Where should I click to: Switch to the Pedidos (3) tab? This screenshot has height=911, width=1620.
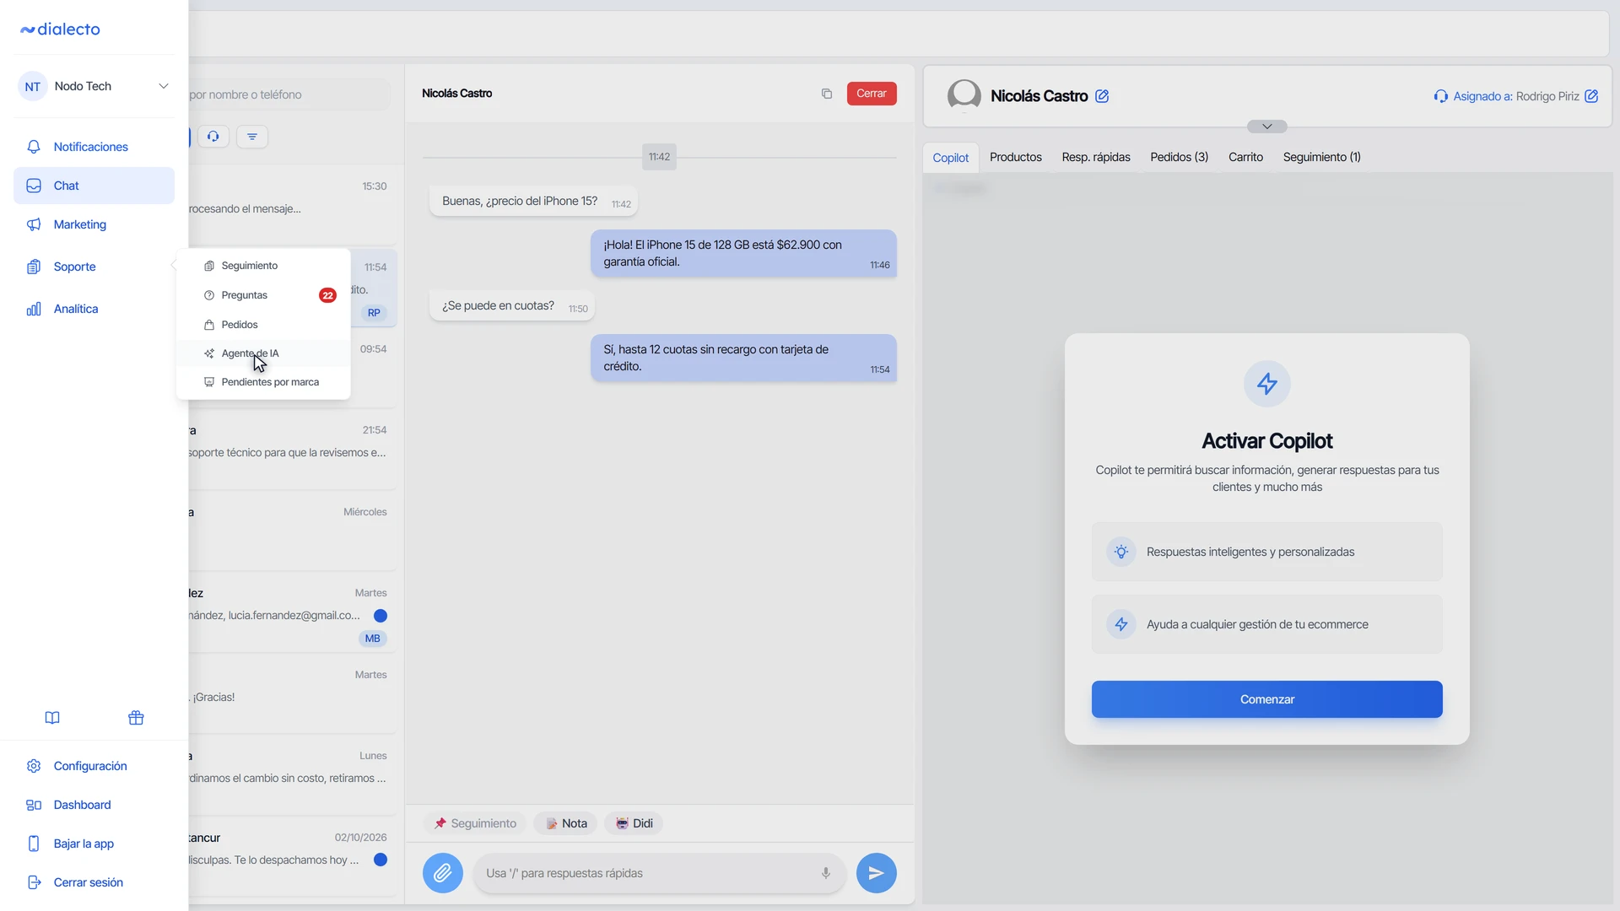pyautogui.click(x=1180, y=157)
